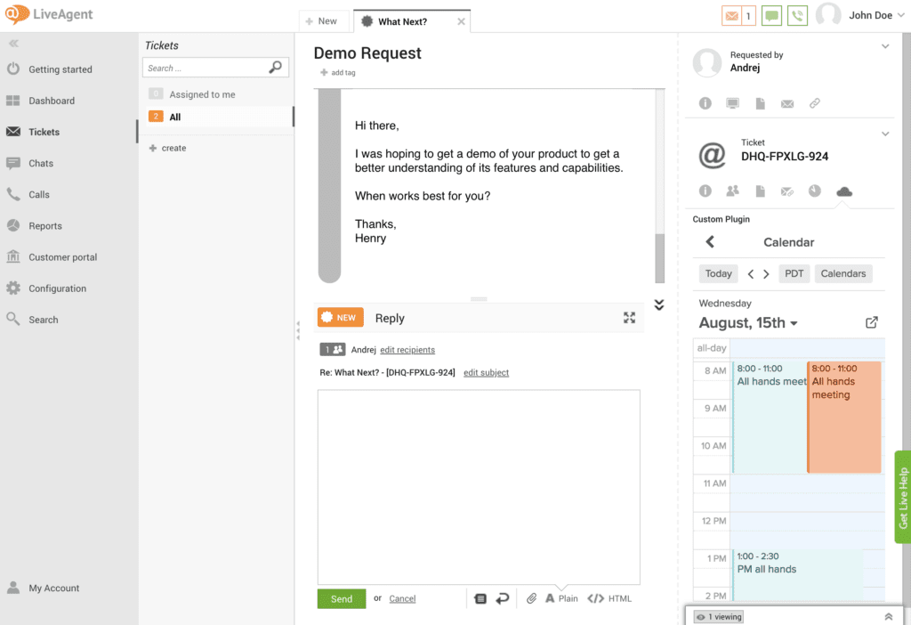The image size is (911, 625).
Task: Show ticket time tracking via clock icon
Action: pyautogui.click(x=816, y=191)
